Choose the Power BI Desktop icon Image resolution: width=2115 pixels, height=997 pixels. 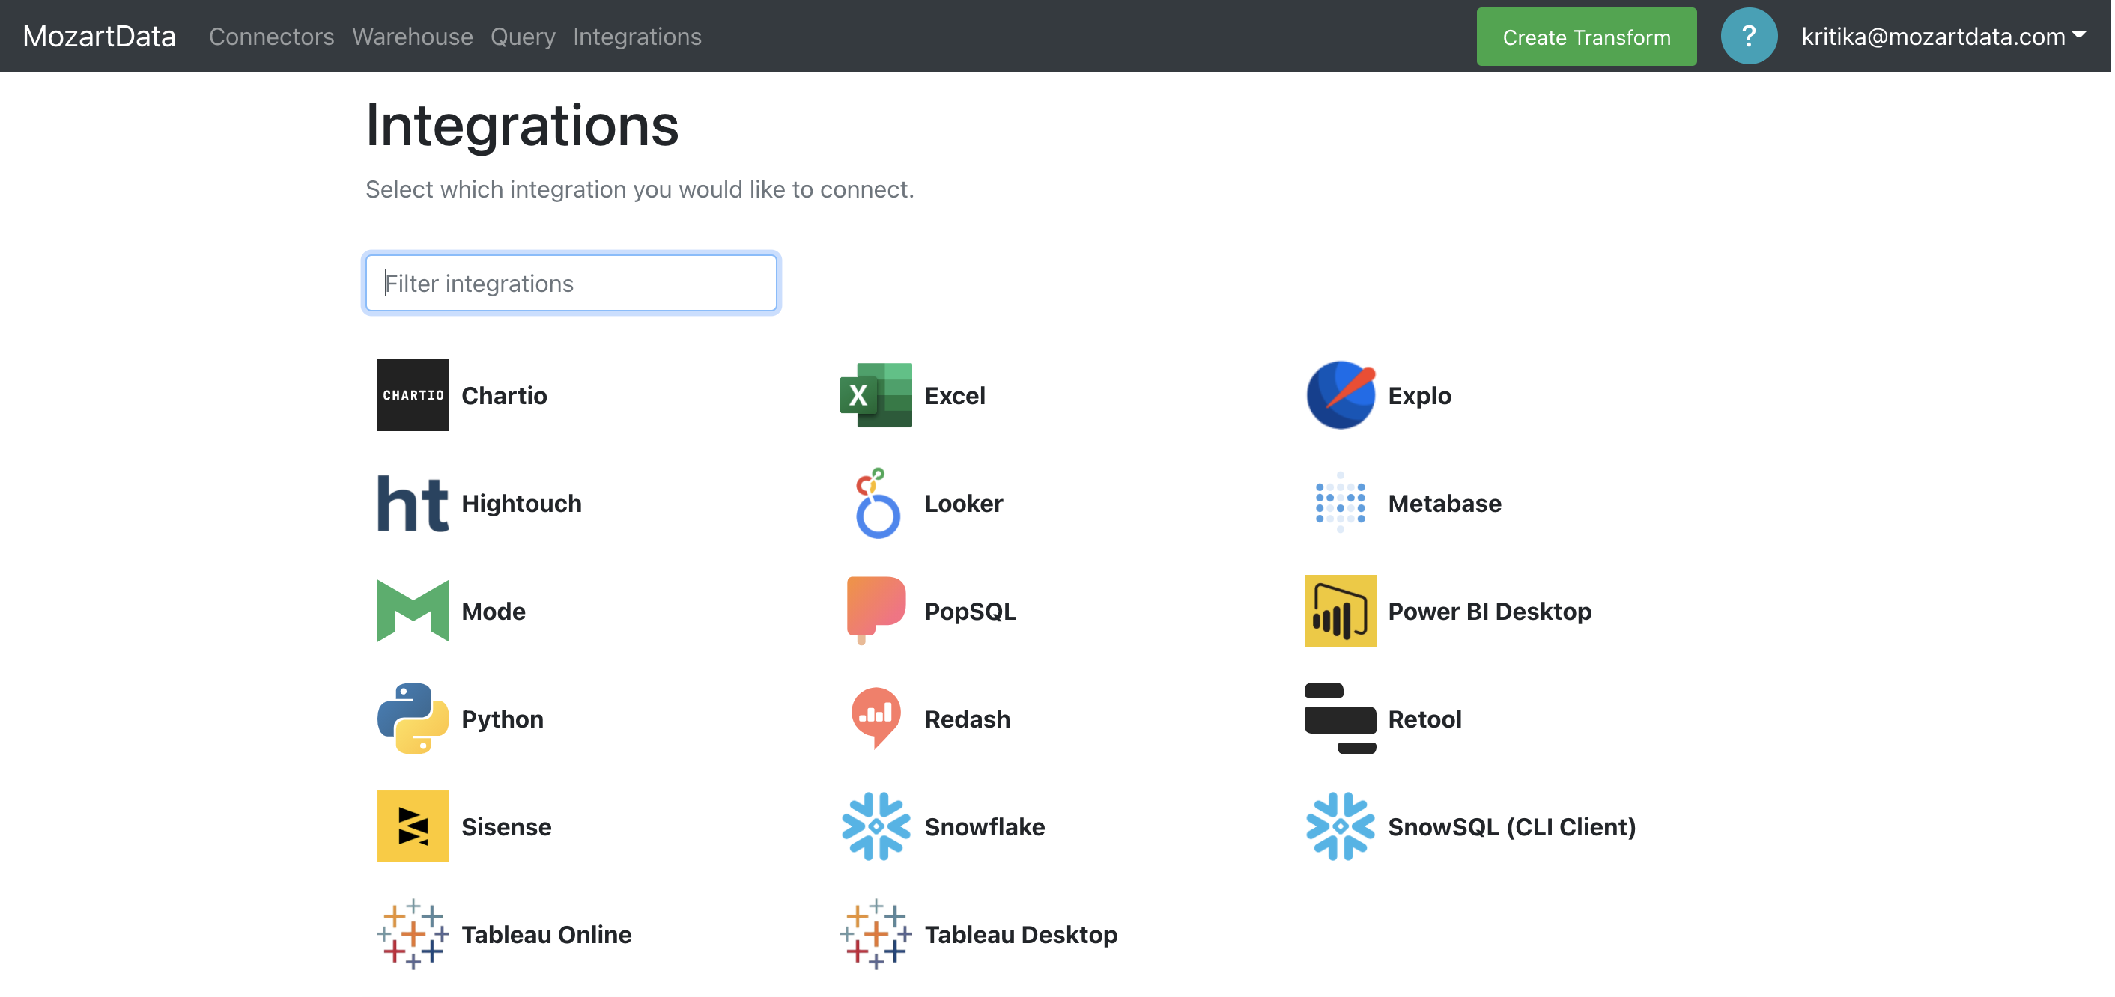click(x=1340, y=611)
